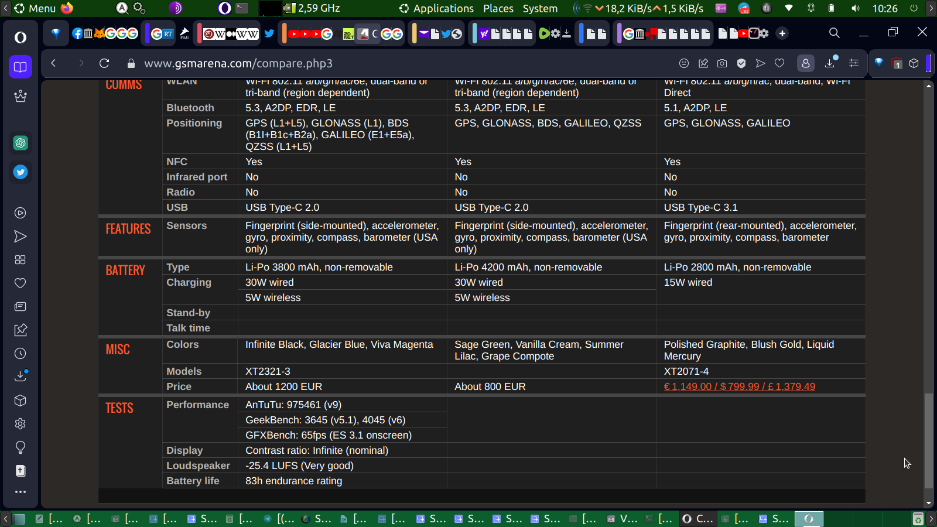Expand sidebar three-dots more menu
This screenshot has height=527, width=937.
point(20,492)
